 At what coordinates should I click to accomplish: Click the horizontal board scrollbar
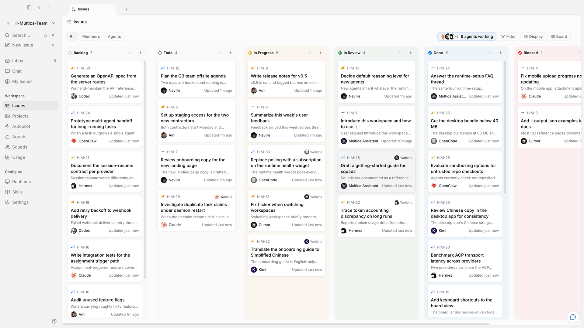pos(276,324)
